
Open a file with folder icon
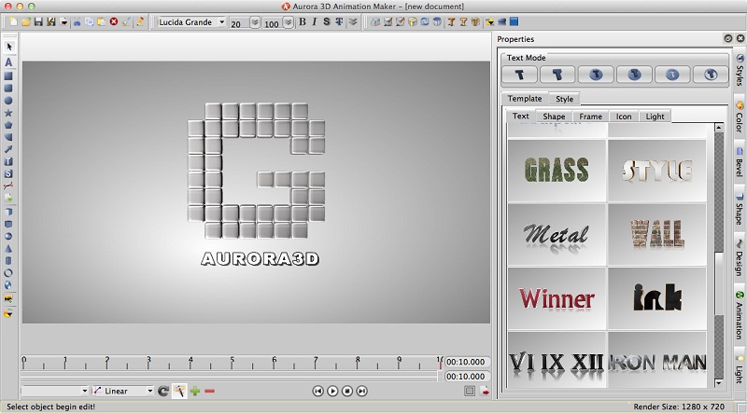click(x=26, y=21)
